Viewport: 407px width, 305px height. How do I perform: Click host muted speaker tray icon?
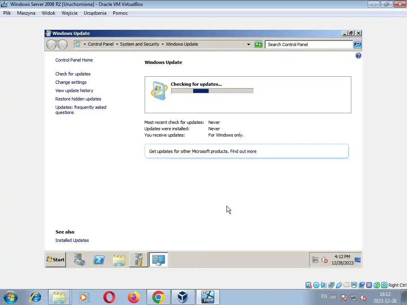(x=363, y=298)
